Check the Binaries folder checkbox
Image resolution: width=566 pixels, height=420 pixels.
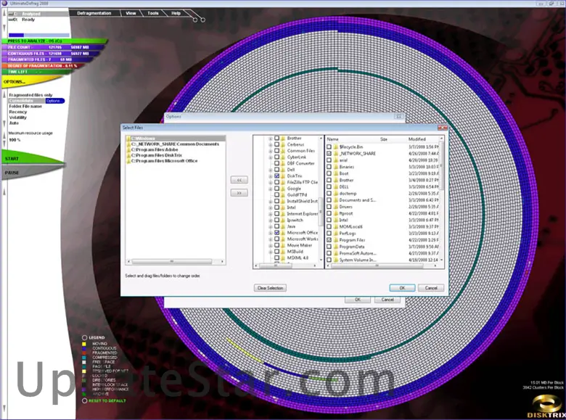click(329, 165)
